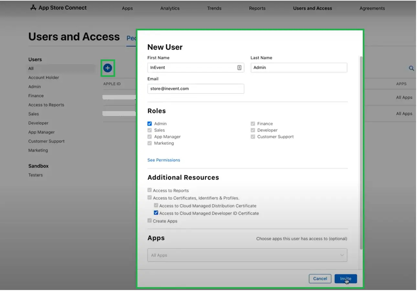The height and width of the screenshot is (291, 418).
Task: Open the See Permissions link
Action: click(164, 160)
